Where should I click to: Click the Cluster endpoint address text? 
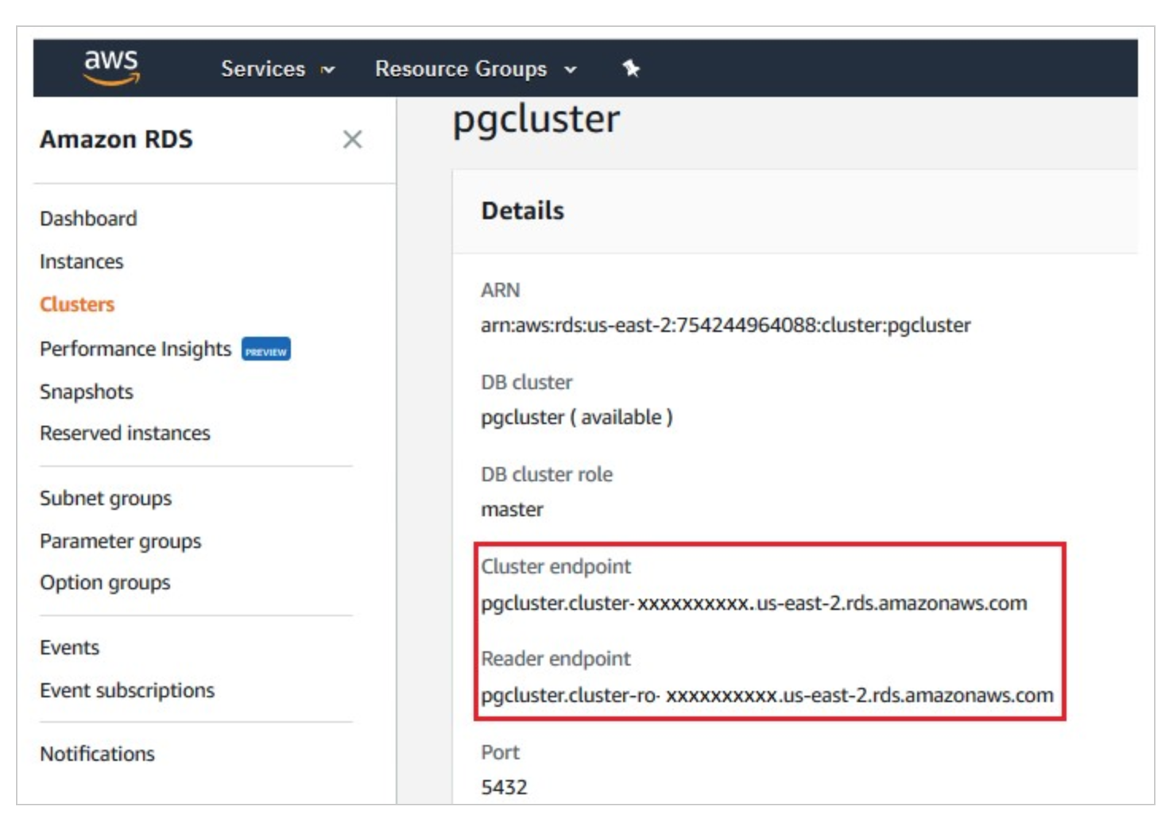pyautogui.click(x=753, y=604)
